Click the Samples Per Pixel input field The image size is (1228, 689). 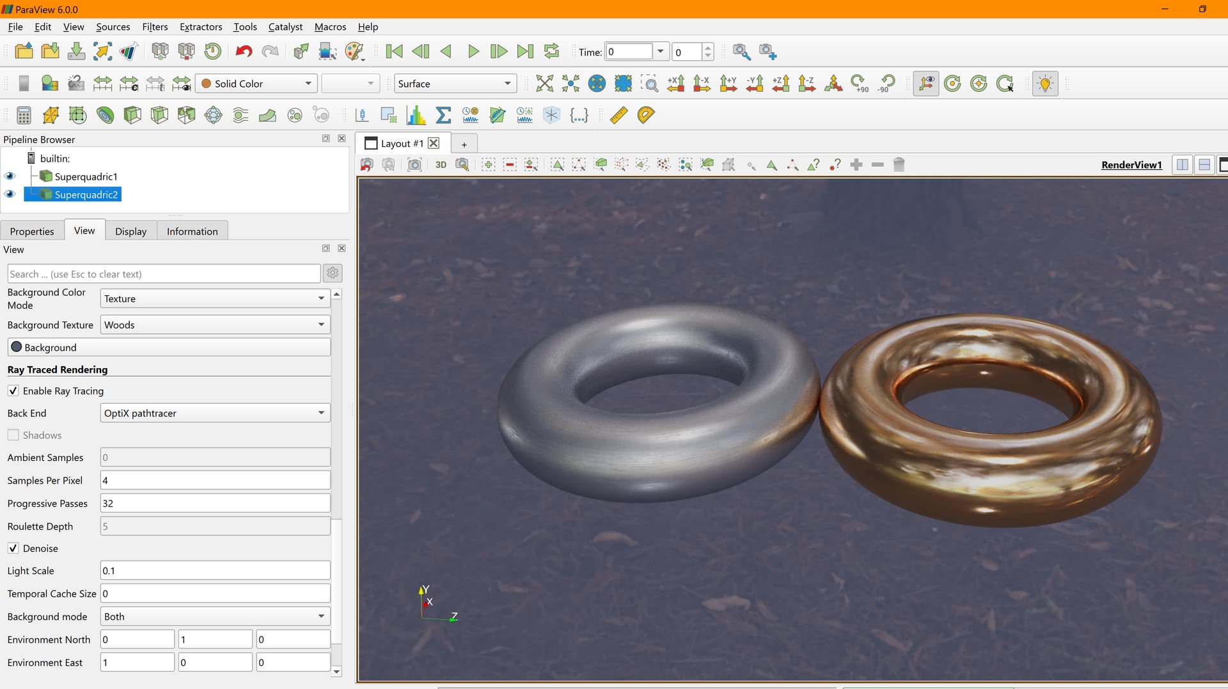pyautogui.click(x=215, y=480)
